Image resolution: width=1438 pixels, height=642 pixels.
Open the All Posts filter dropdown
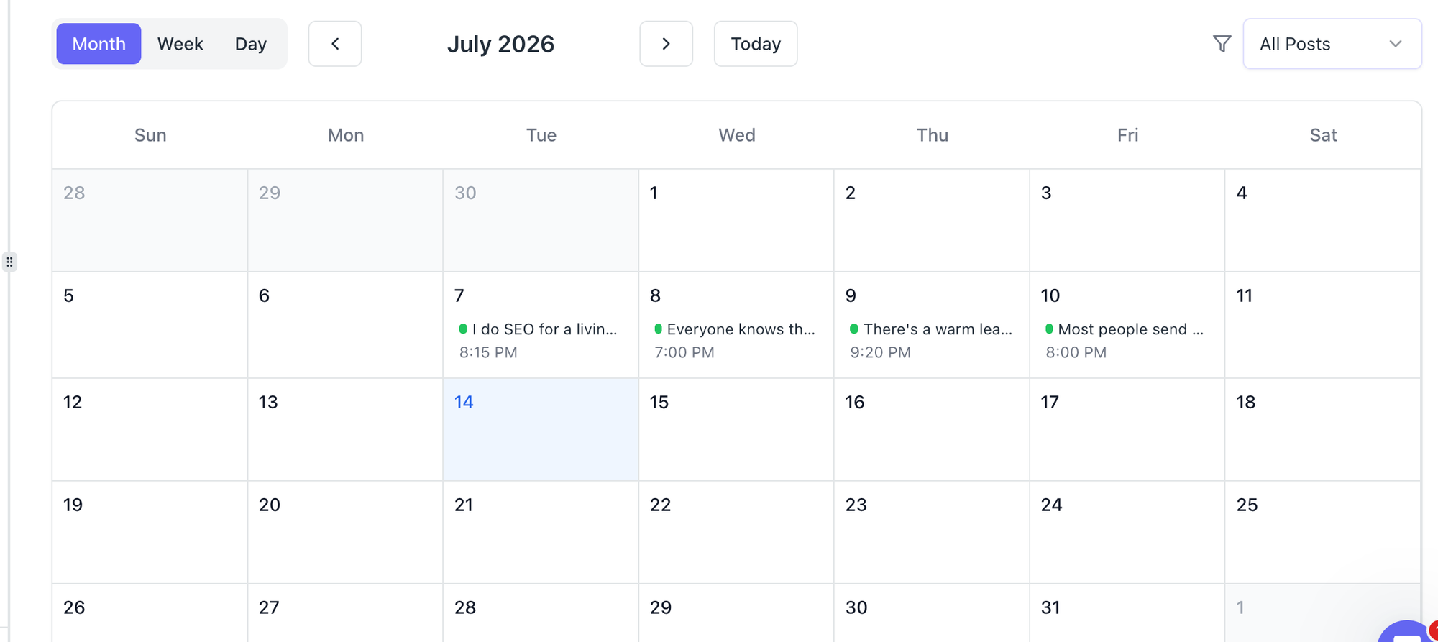pyautogui.click(x=1332, y=44)
